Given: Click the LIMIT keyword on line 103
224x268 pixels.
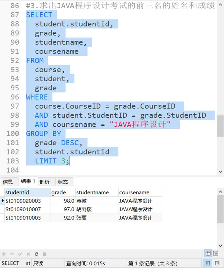Looking at the screenshot, I should click(x=46, y=161).
